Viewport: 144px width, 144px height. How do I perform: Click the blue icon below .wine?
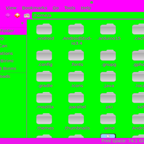coord(108,136)
